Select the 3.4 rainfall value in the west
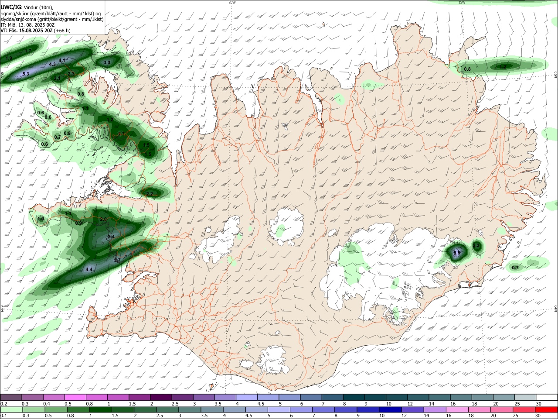The height and width of the screenshot is (419, 558). point(111,237)
